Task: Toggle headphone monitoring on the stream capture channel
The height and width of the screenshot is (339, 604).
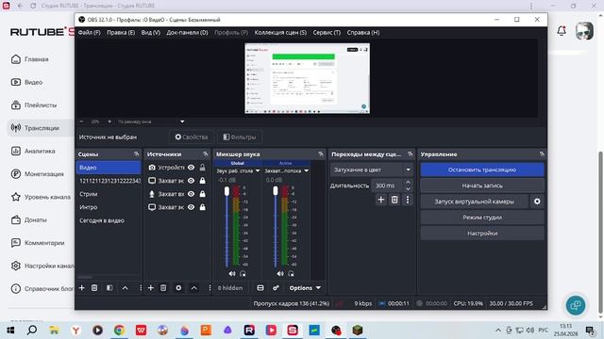Action: pyautogui.click(x=292, y=274)
